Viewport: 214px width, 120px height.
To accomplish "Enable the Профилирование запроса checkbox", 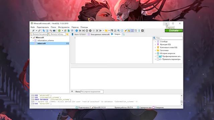I will click(158, 56).
